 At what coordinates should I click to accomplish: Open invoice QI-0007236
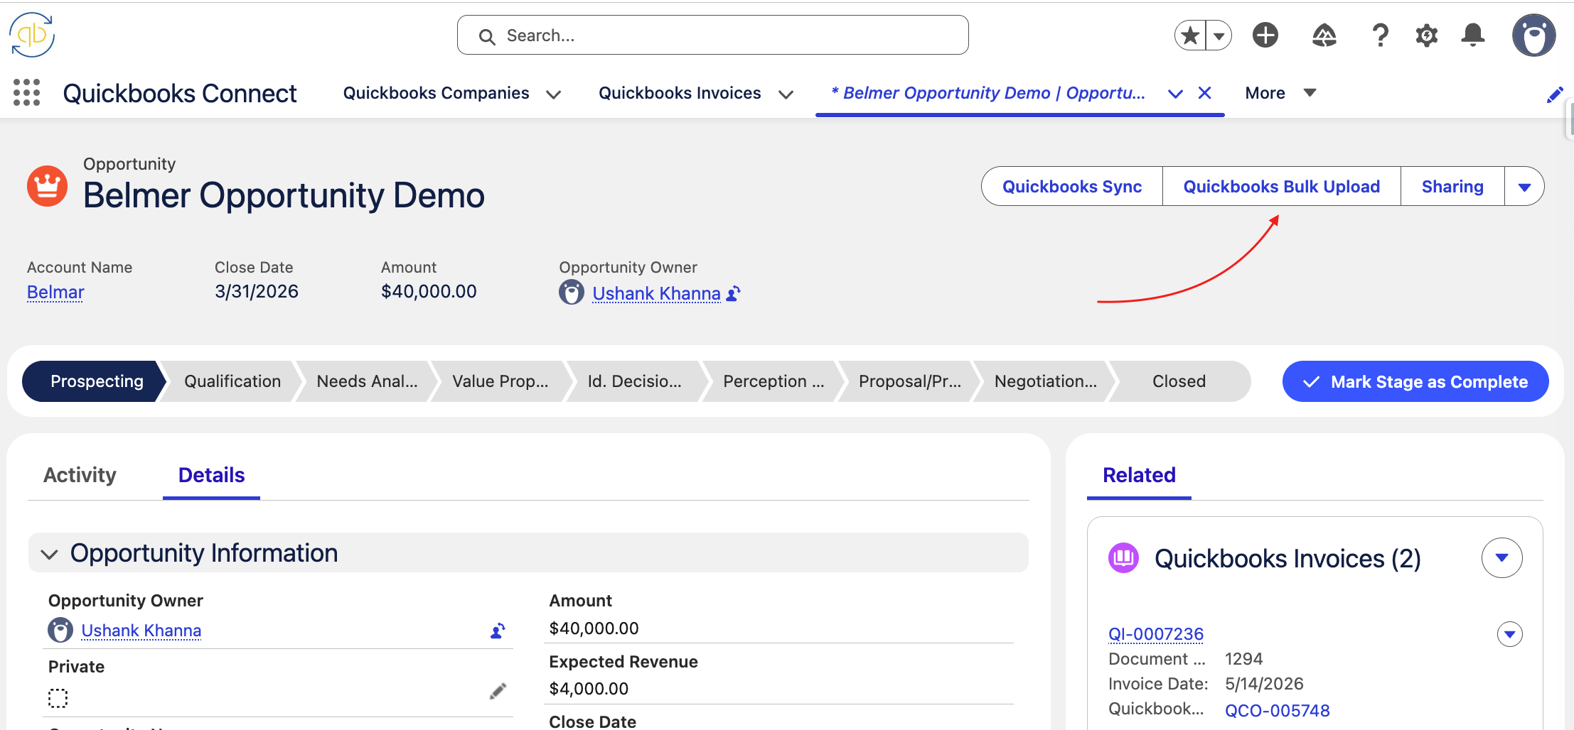coord(1156,633)
